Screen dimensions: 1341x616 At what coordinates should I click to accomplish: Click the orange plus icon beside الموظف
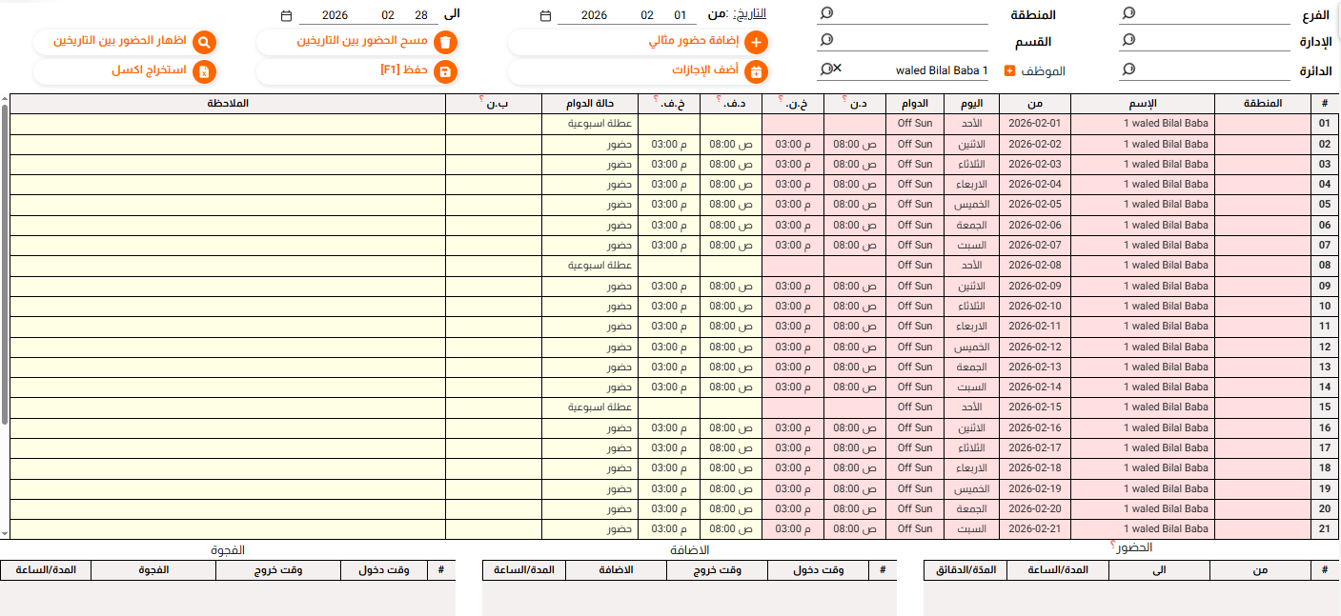coord(1009,70)
